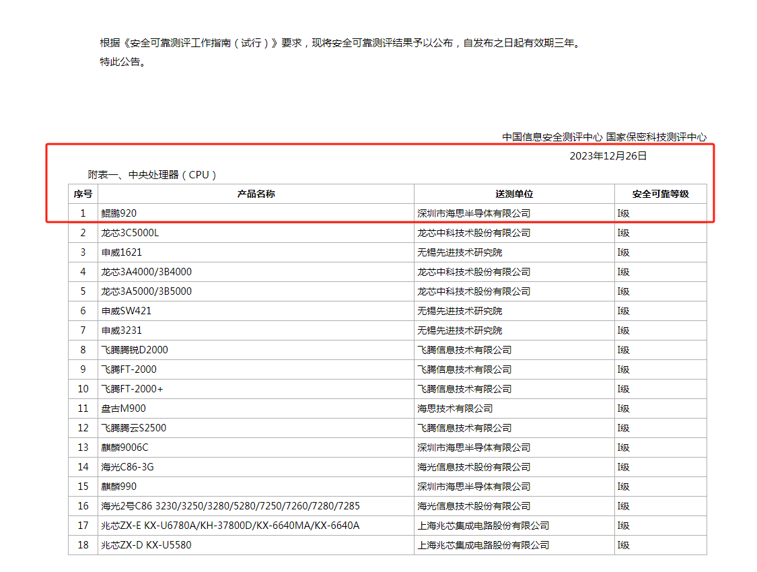Click 深圳市海思半导体有限公司 in the 麒麟990 row

coord(474,487)
